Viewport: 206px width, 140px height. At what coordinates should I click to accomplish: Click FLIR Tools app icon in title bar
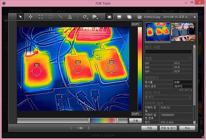tap(4, 3)
